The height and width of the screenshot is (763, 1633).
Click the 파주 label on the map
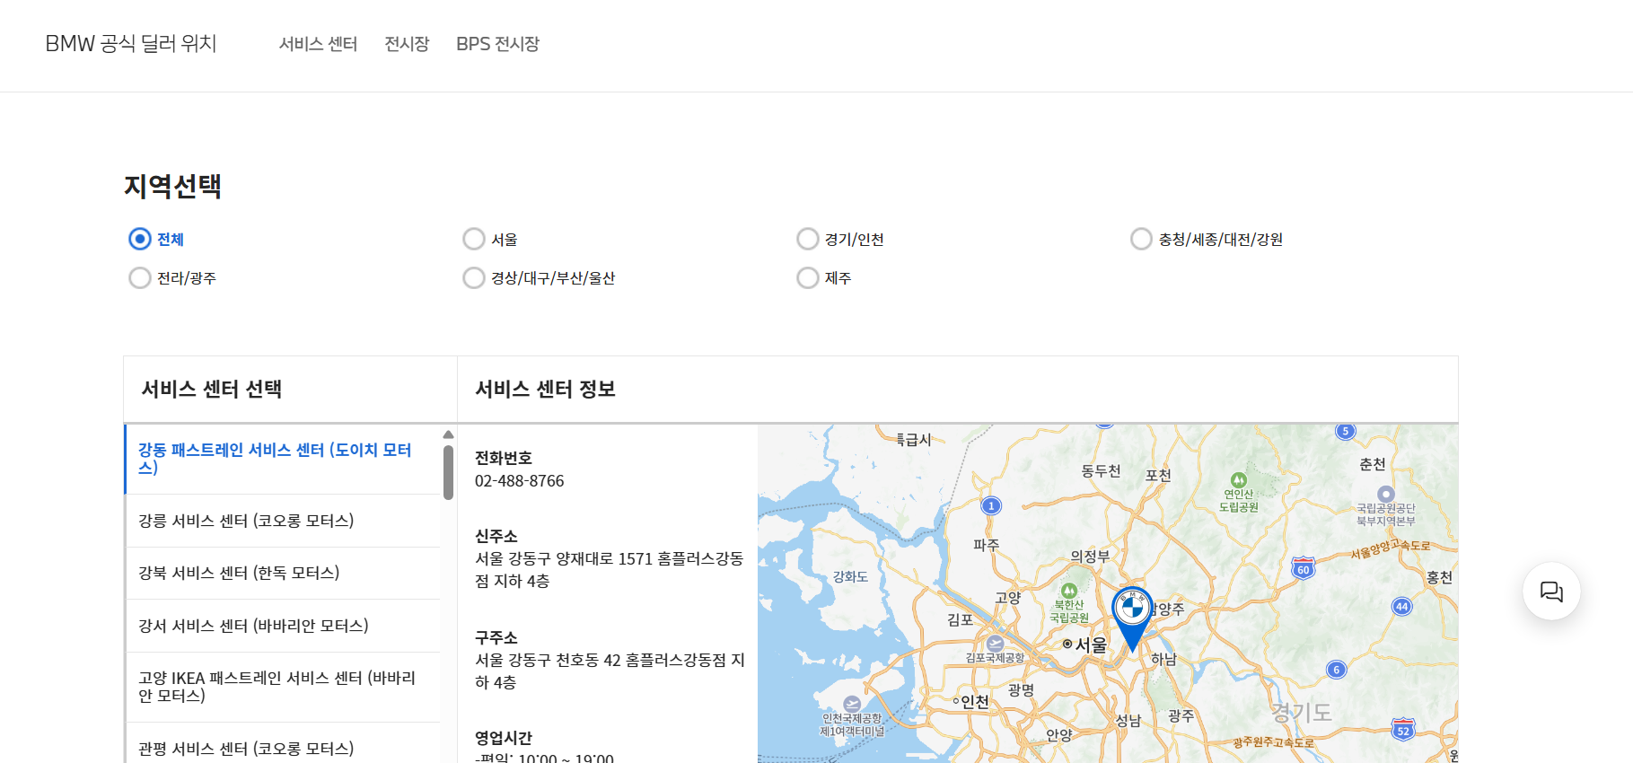tap(986, 545)
